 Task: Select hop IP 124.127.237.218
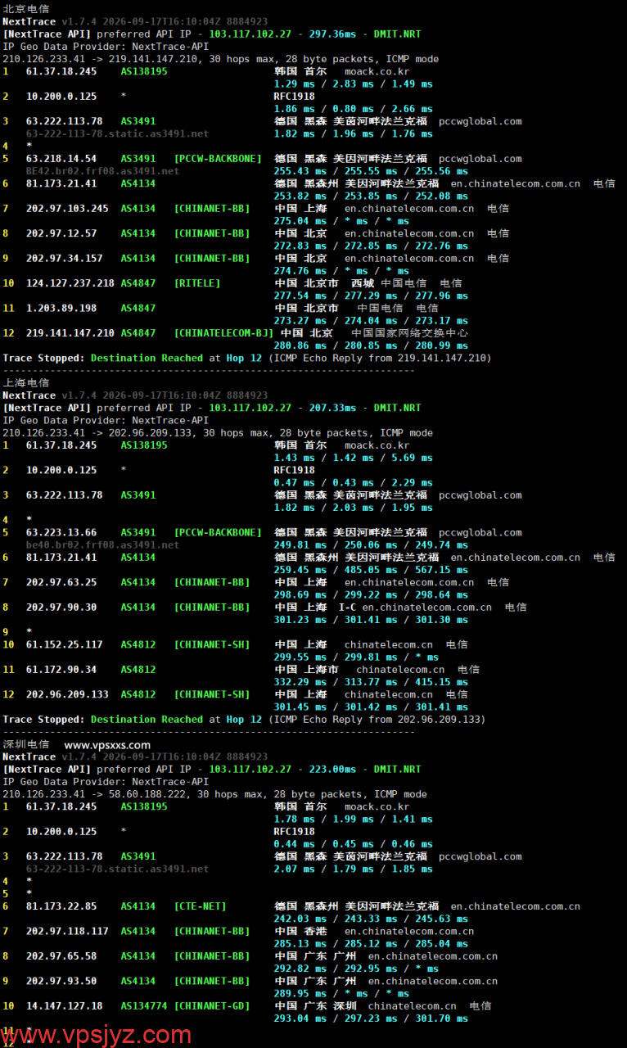[x=70, y=283]
